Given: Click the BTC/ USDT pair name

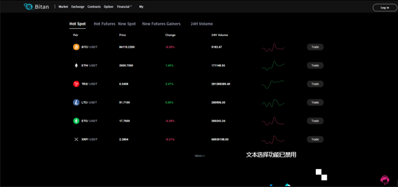Looking at the screenshot, I should tap(89, 47).
